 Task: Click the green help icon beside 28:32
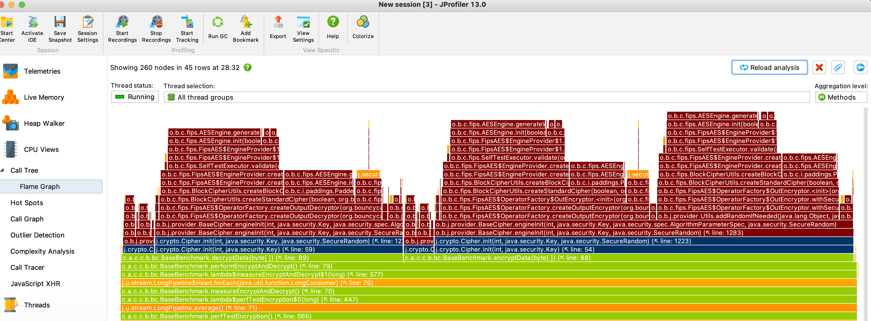coord(248,68)
